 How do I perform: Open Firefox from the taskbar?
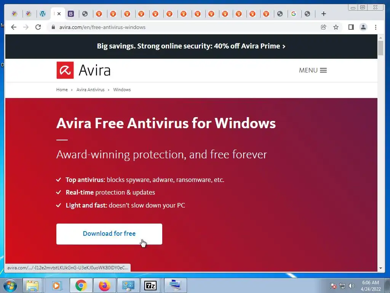(x=104, y=285)
